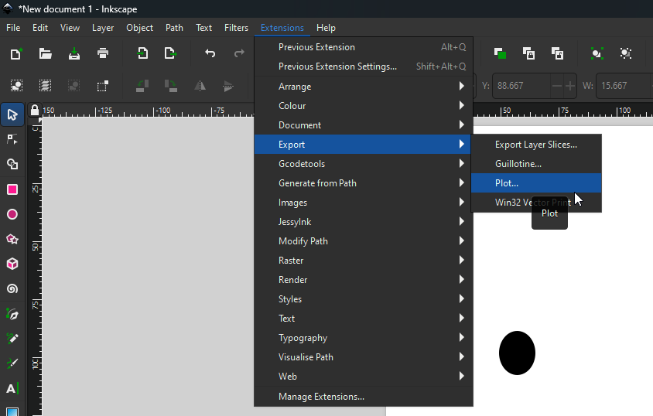653x416 pixels.
Task: Choose Export Layer Slices... entry
Action: click(x=536, y=145)
